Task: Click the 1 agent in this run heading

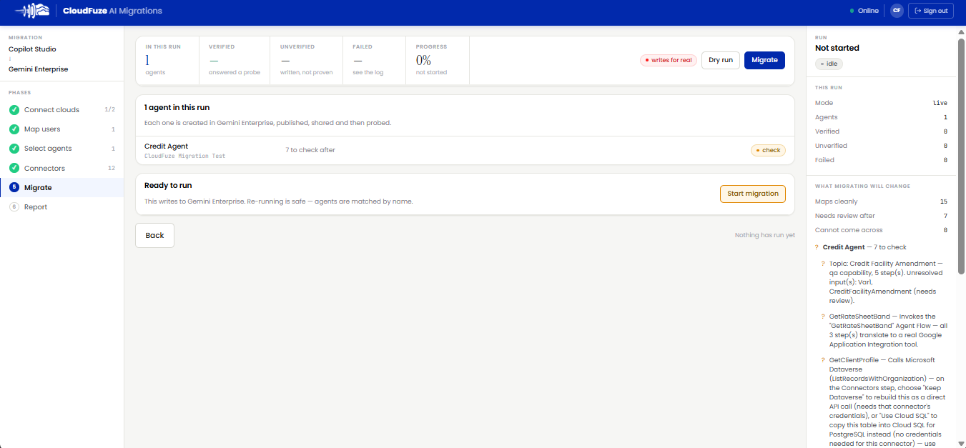Action: (177, 107)
